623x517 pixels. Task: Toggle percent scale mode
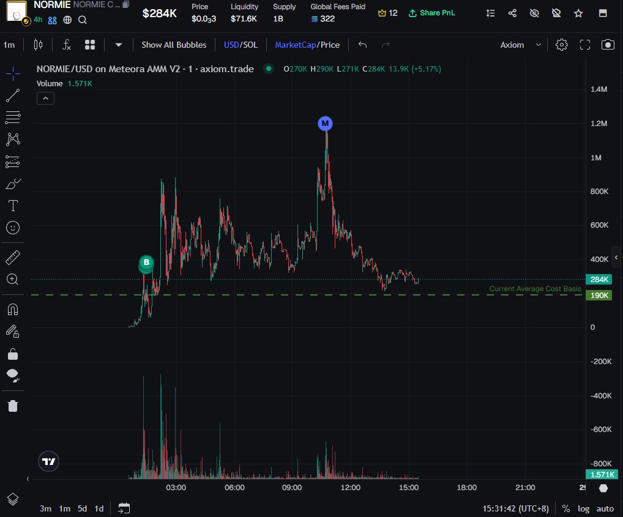[566, 508]
